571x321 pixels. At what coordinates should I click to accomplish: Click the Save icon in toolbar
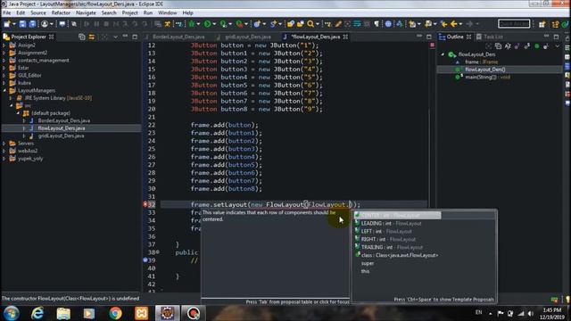pos(22,24)
